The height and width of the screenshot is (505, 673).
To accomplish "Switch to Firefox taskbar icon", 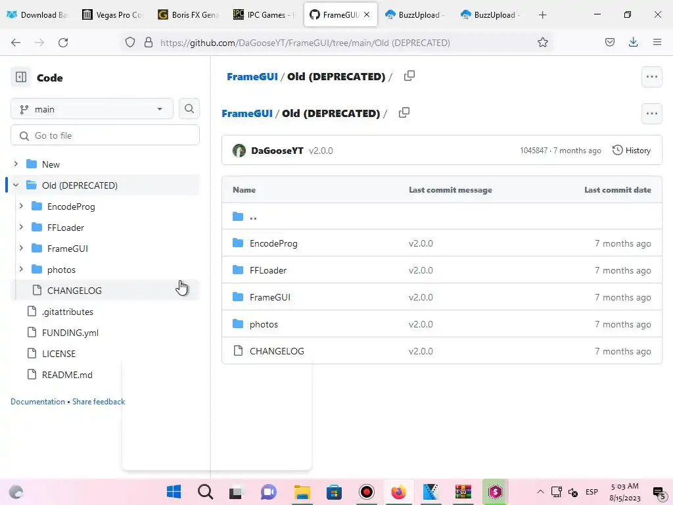I will (x=398, y=492).
